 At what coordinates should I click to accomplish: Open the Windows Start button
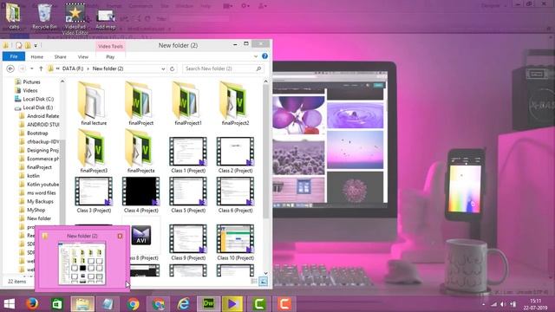point(10,304)
